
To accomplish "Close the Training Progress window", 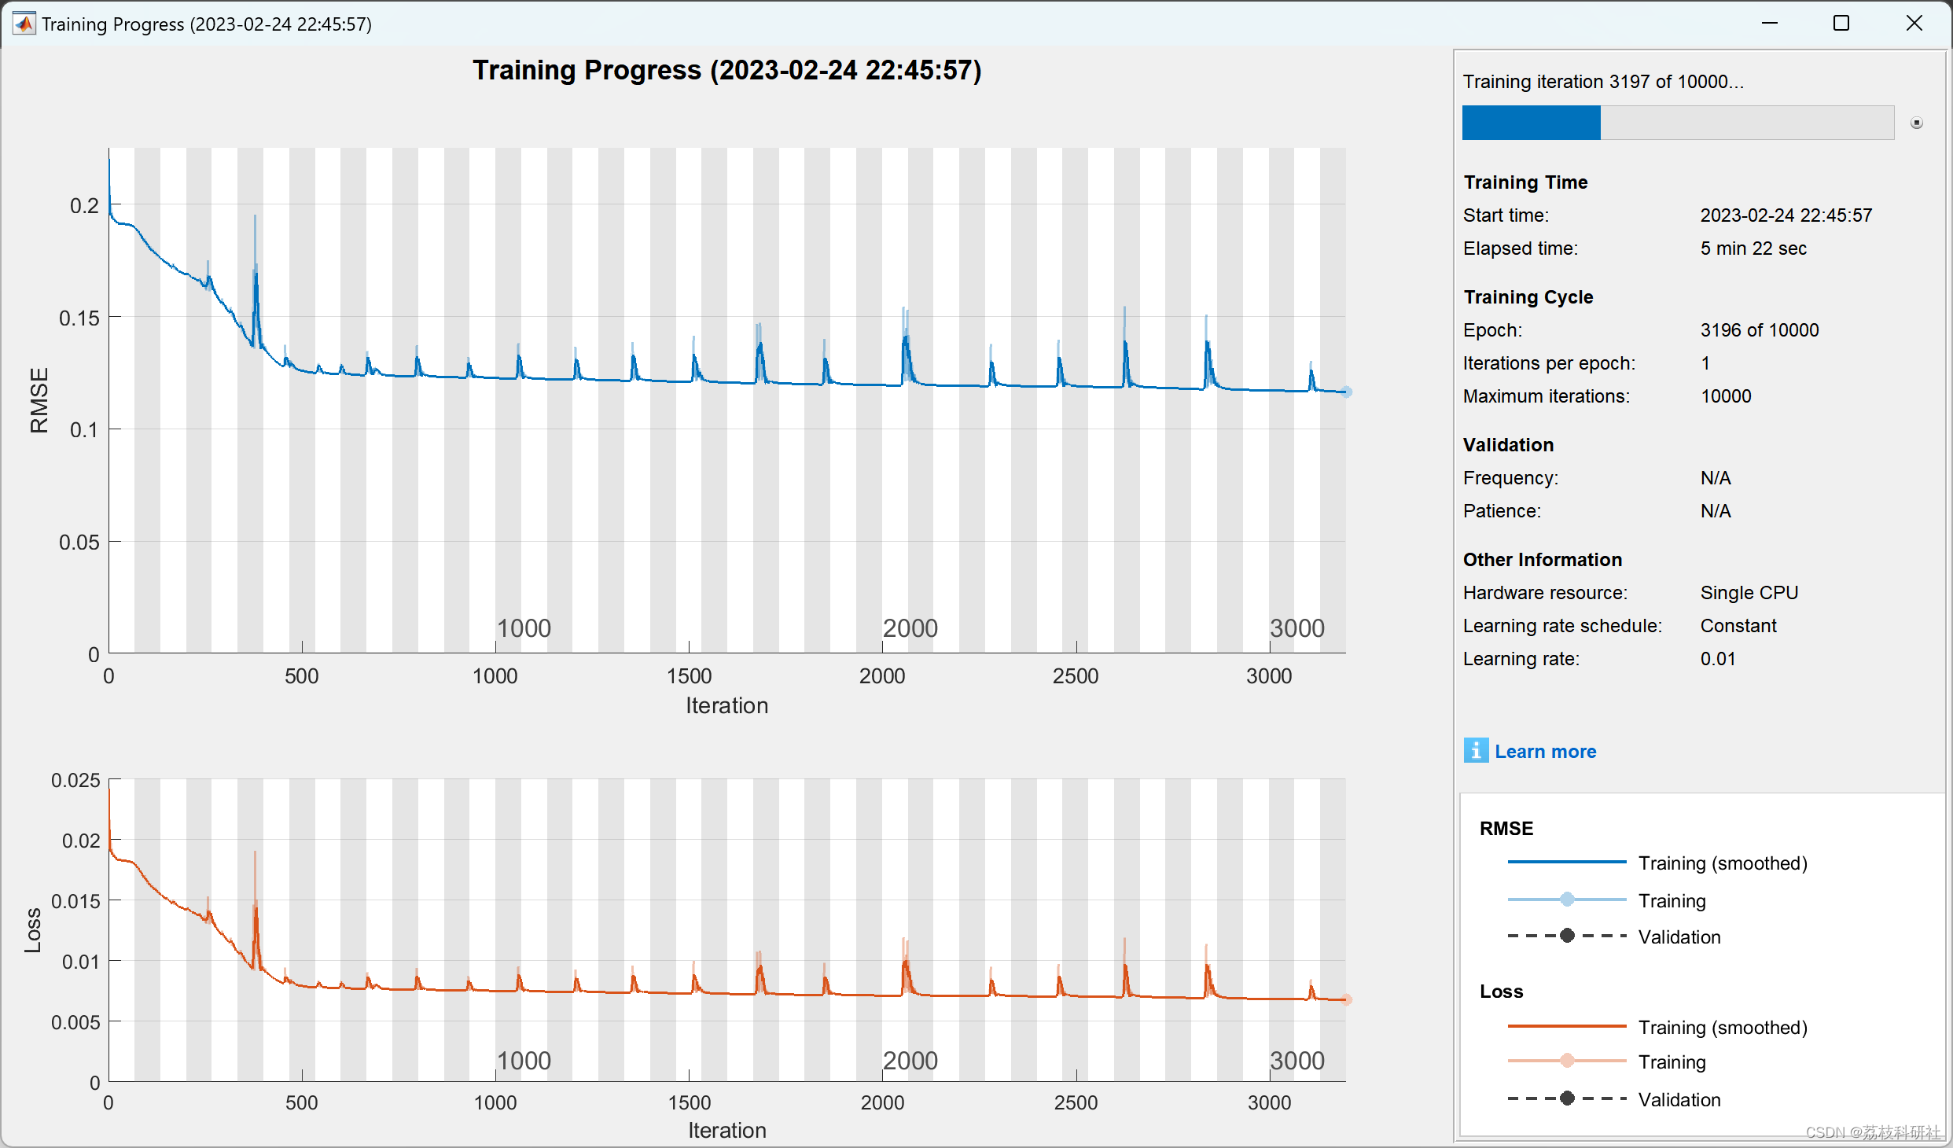I will (x=1914, y=24).
